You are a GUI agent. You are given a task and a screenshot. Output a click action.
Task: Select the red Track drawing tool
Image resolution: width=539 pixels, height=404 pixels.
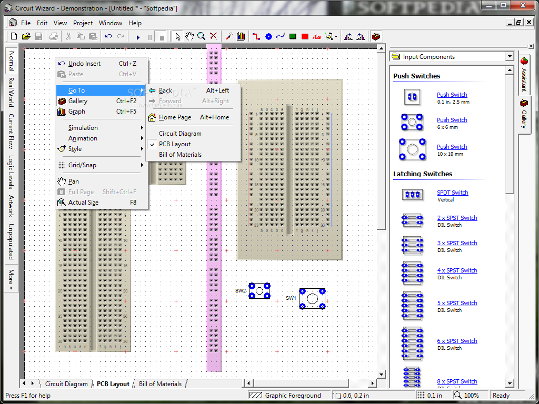click(256, 36)
